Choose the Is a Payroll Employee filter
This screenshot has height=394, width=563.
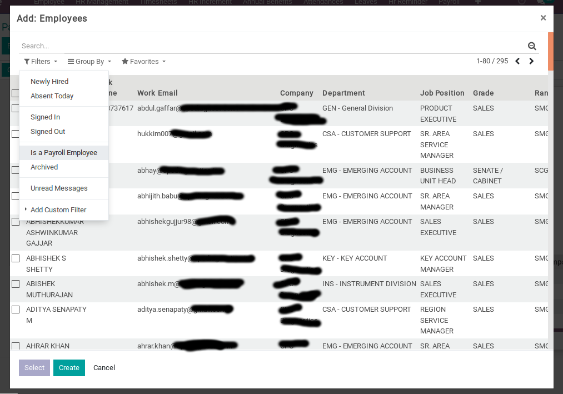pyautogui.click(x=64, y=153)
